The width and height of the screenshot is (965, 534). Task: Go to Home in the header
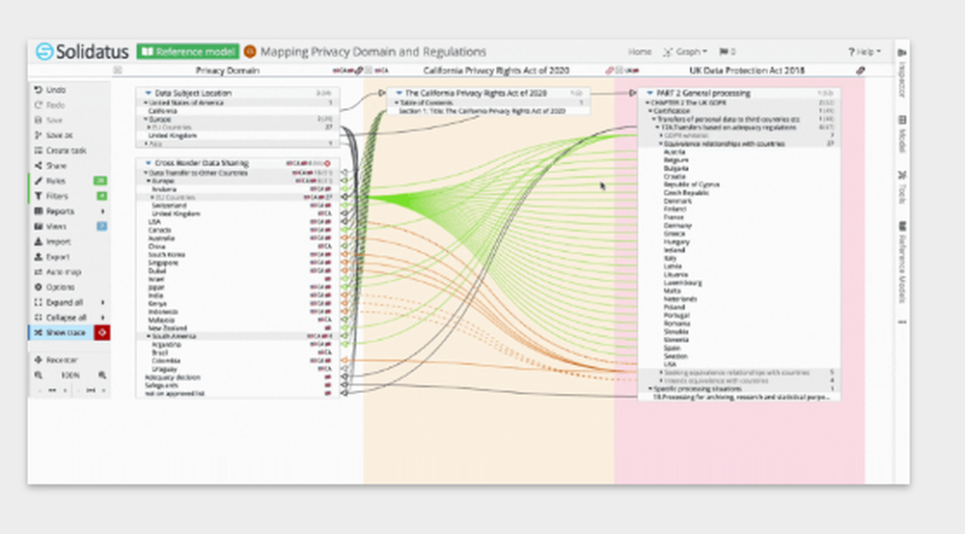click(x=640, y=52)
